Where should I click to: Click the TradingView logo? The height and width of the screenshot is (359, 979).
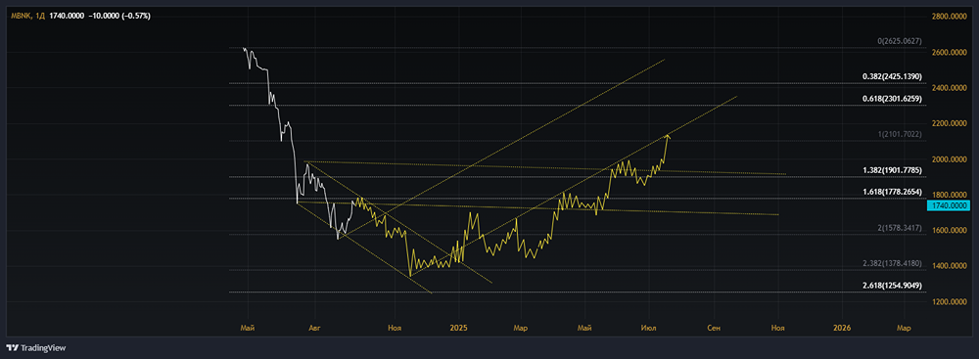pos(35,348)
